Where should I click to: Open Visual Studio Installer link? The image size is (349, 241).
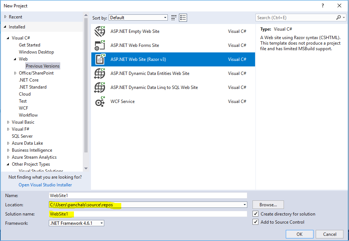click(x=45, y=185)
